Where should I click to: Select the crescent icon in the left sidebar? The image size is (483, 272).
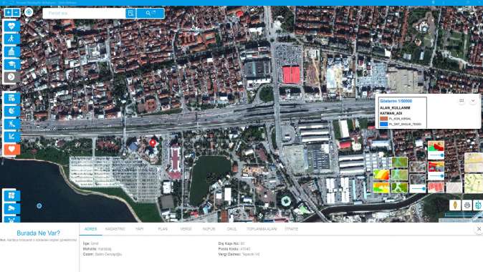(11, 111)
